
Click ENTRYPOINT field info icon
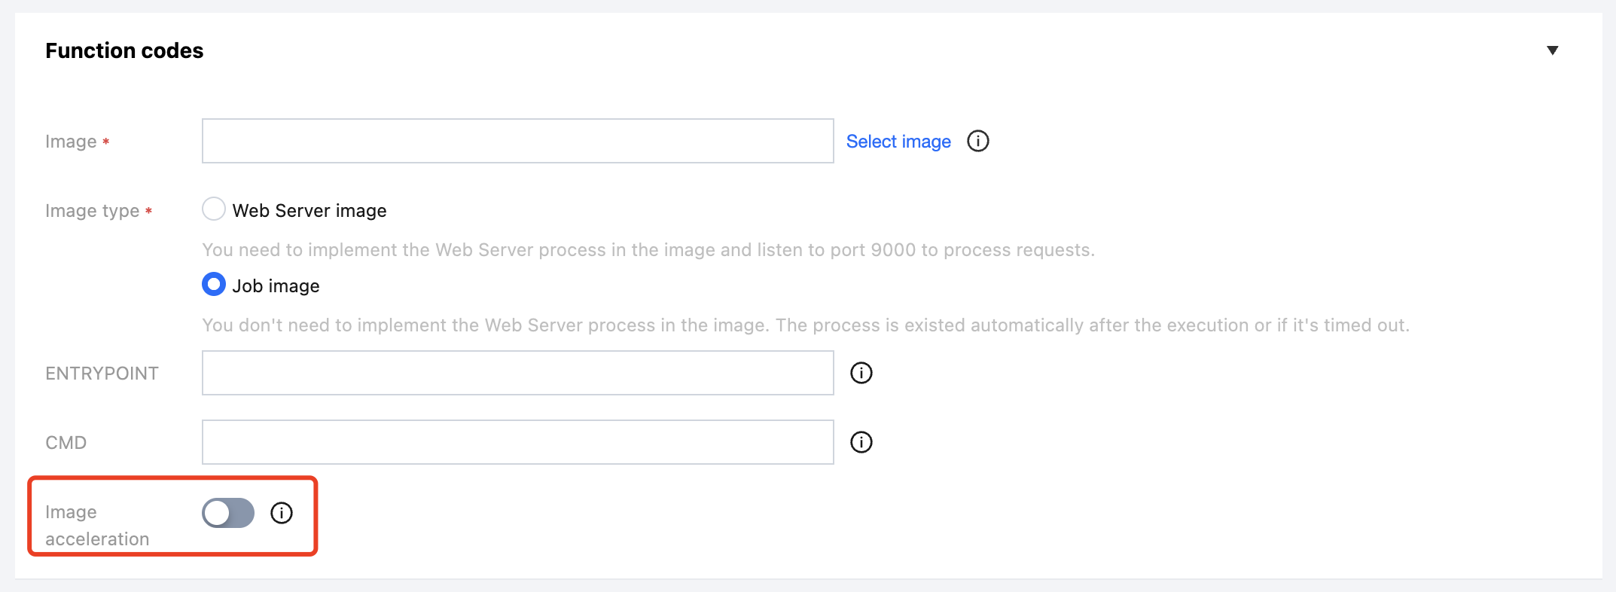(861, 373)
